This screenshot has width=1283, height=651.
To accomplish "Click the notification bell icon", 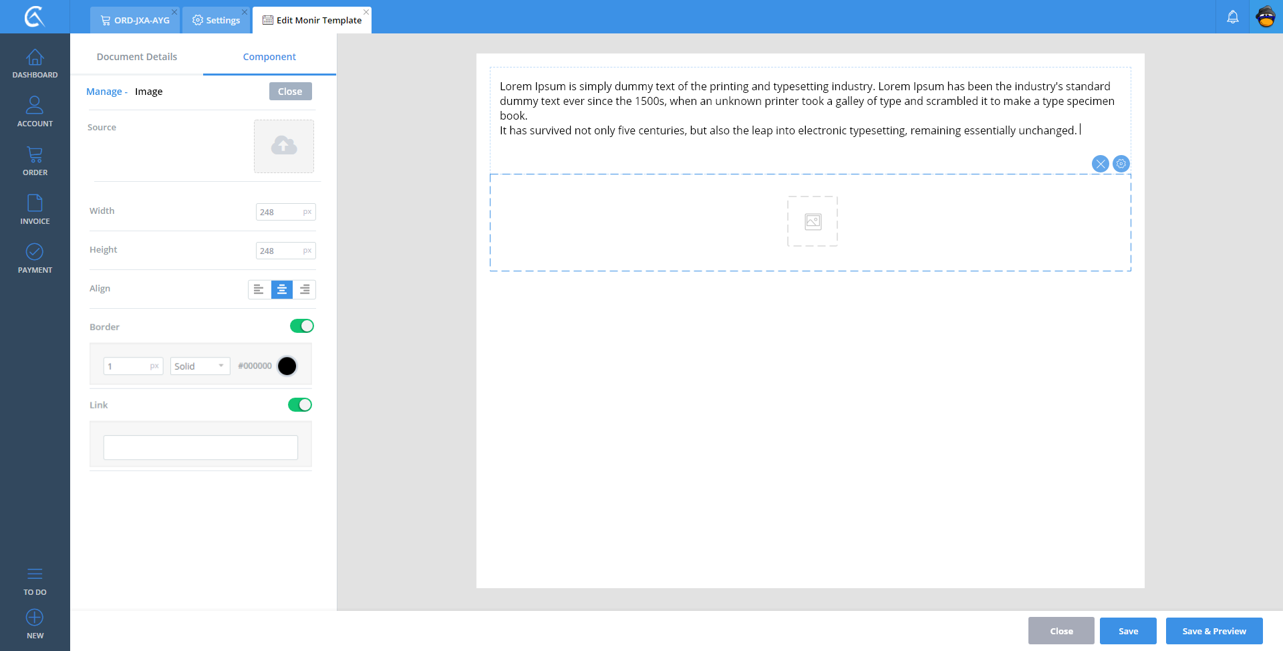I will [1232, 17].
